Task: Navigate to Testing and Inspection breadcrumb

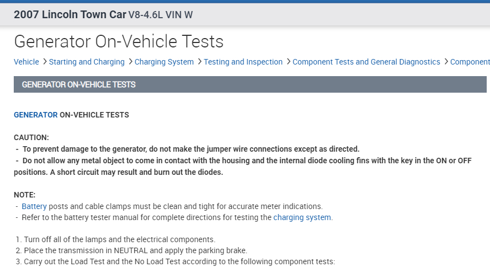Action: [243, 62]
